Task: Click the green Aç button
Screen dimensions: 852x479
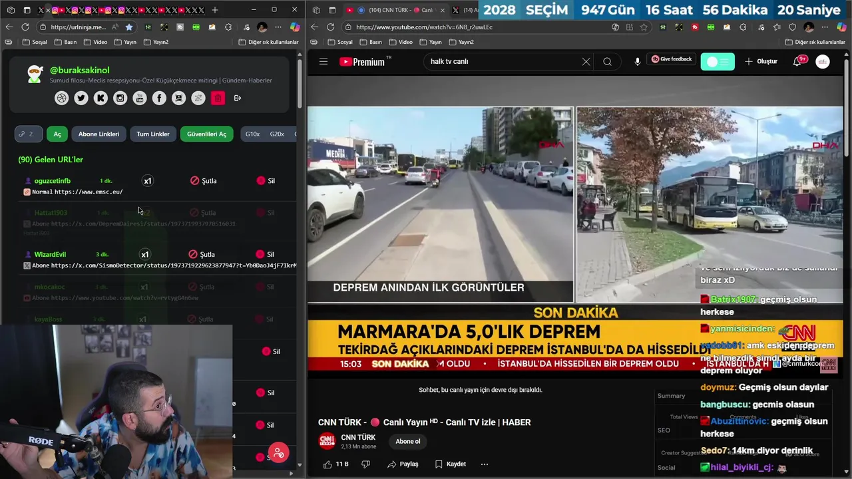Action: tap(57, 134)
